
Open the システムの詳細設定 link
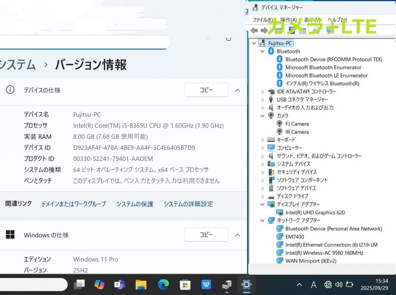(188, 204)
